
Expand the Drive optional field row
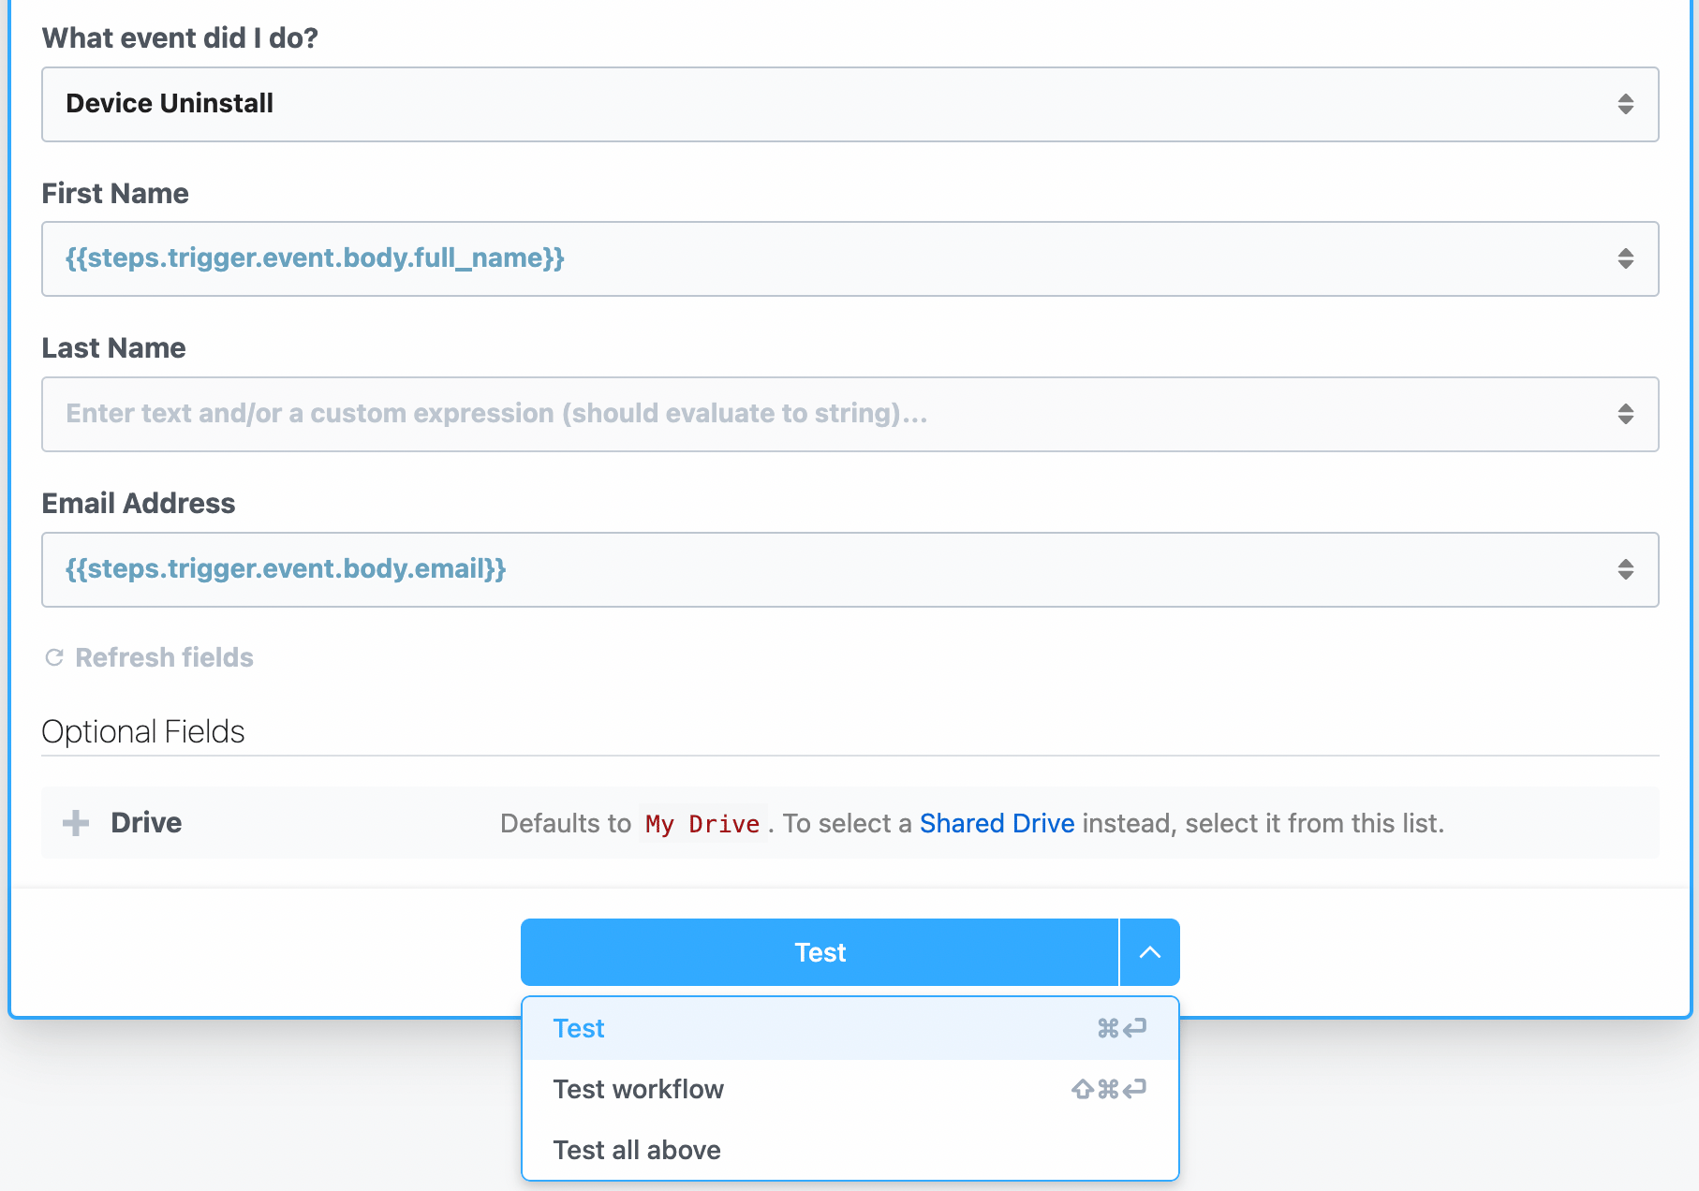click(849, 823)
